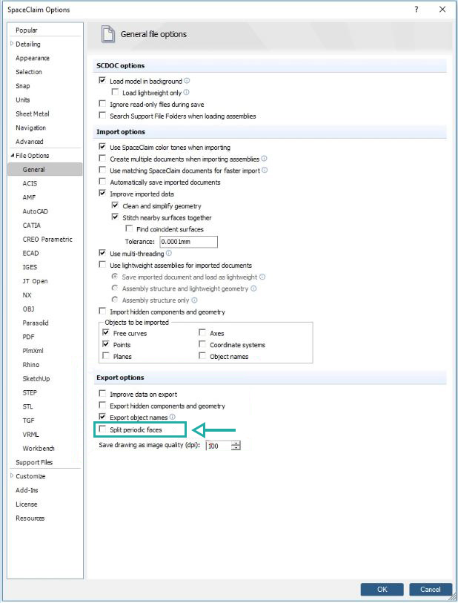Click info icon beside Create multiple documents option
The image size is (458, 603).
(x=264, y=159)
